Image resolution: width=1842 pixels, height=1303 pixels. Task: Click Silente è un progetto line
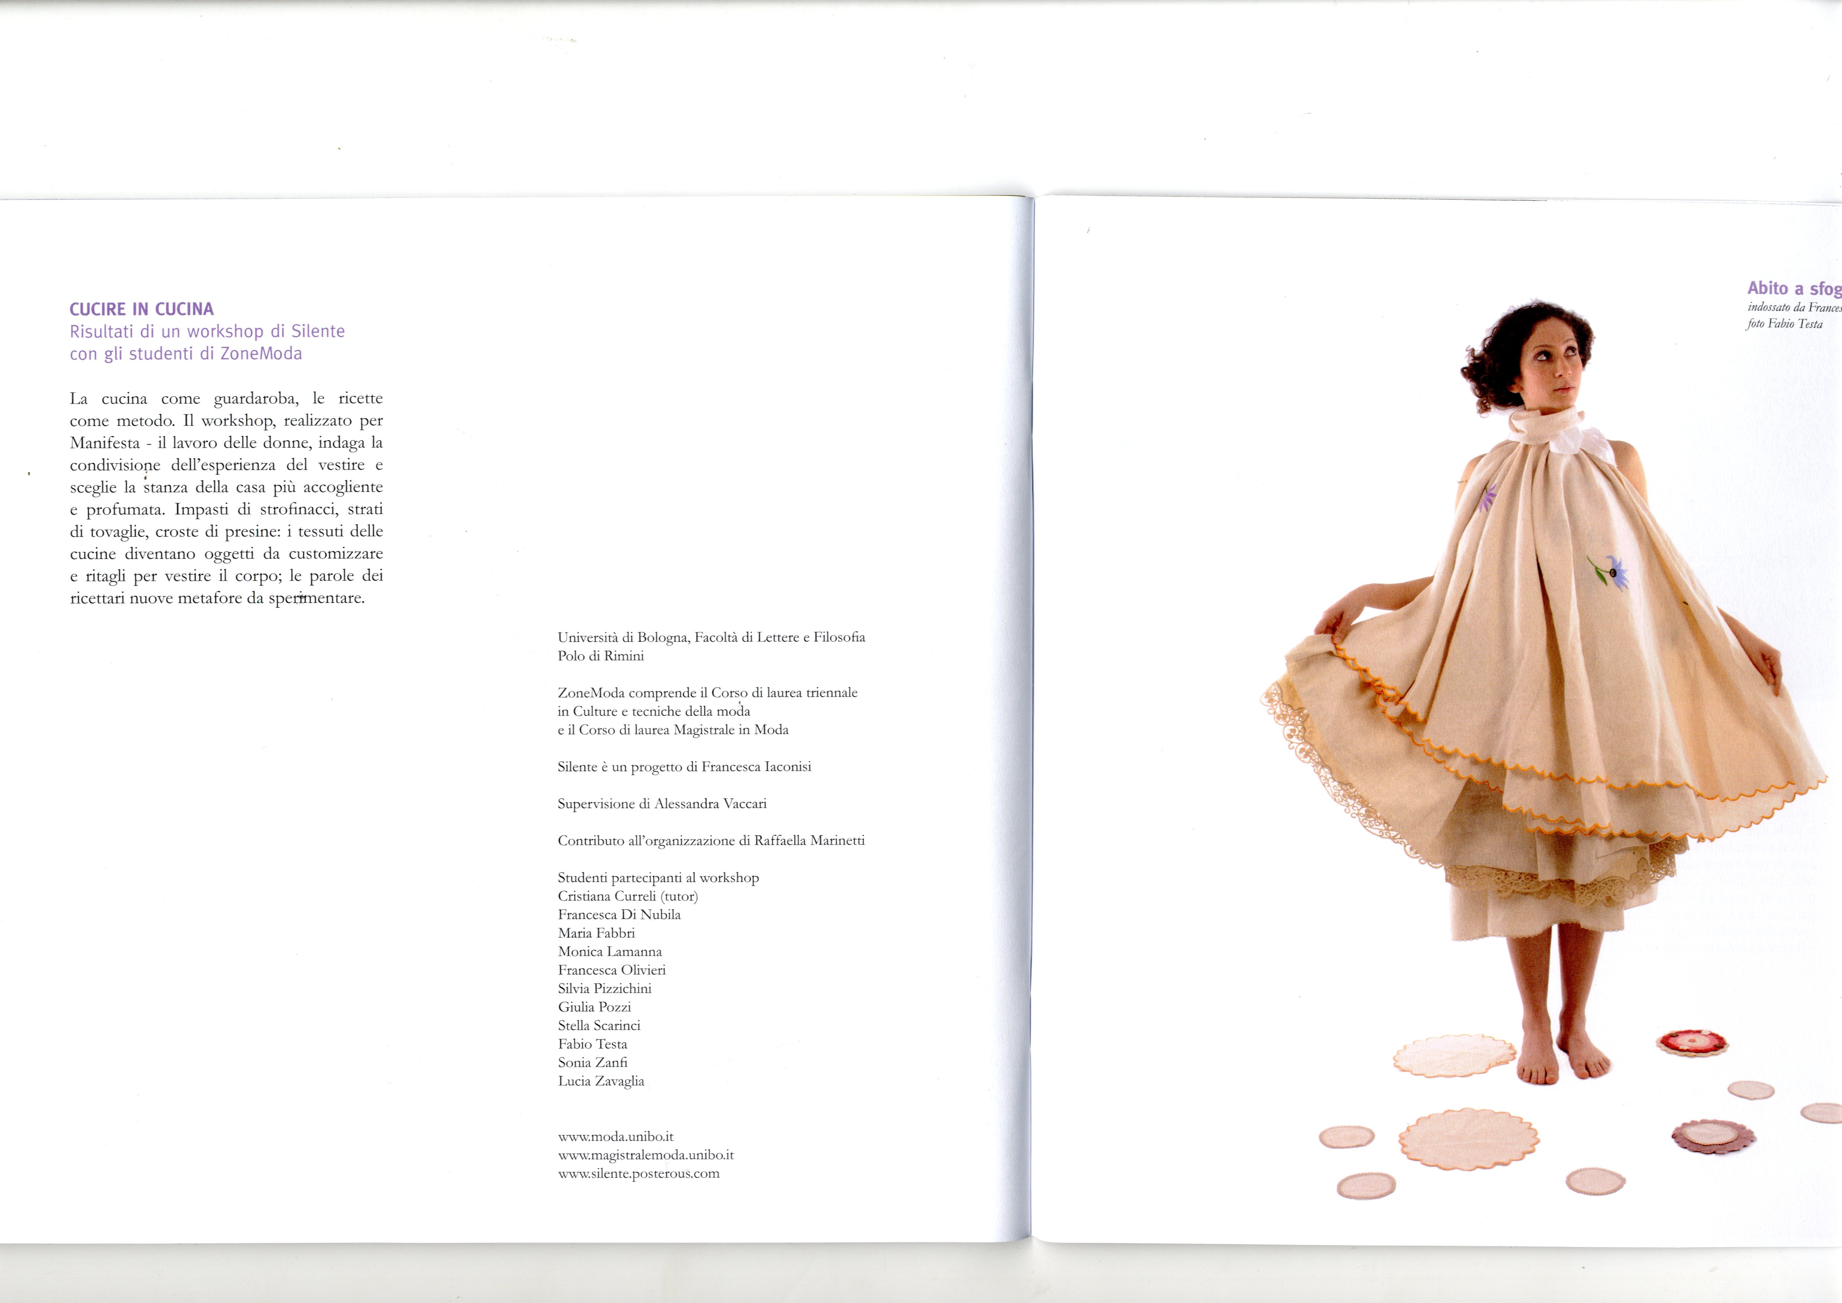(684, 767)
